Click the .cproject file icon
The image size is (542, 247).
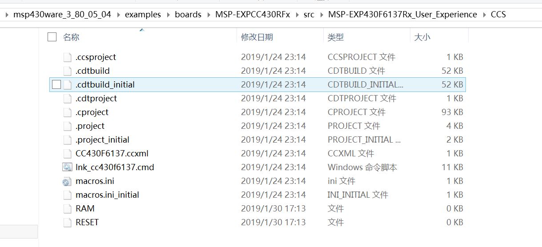[67, 112]
